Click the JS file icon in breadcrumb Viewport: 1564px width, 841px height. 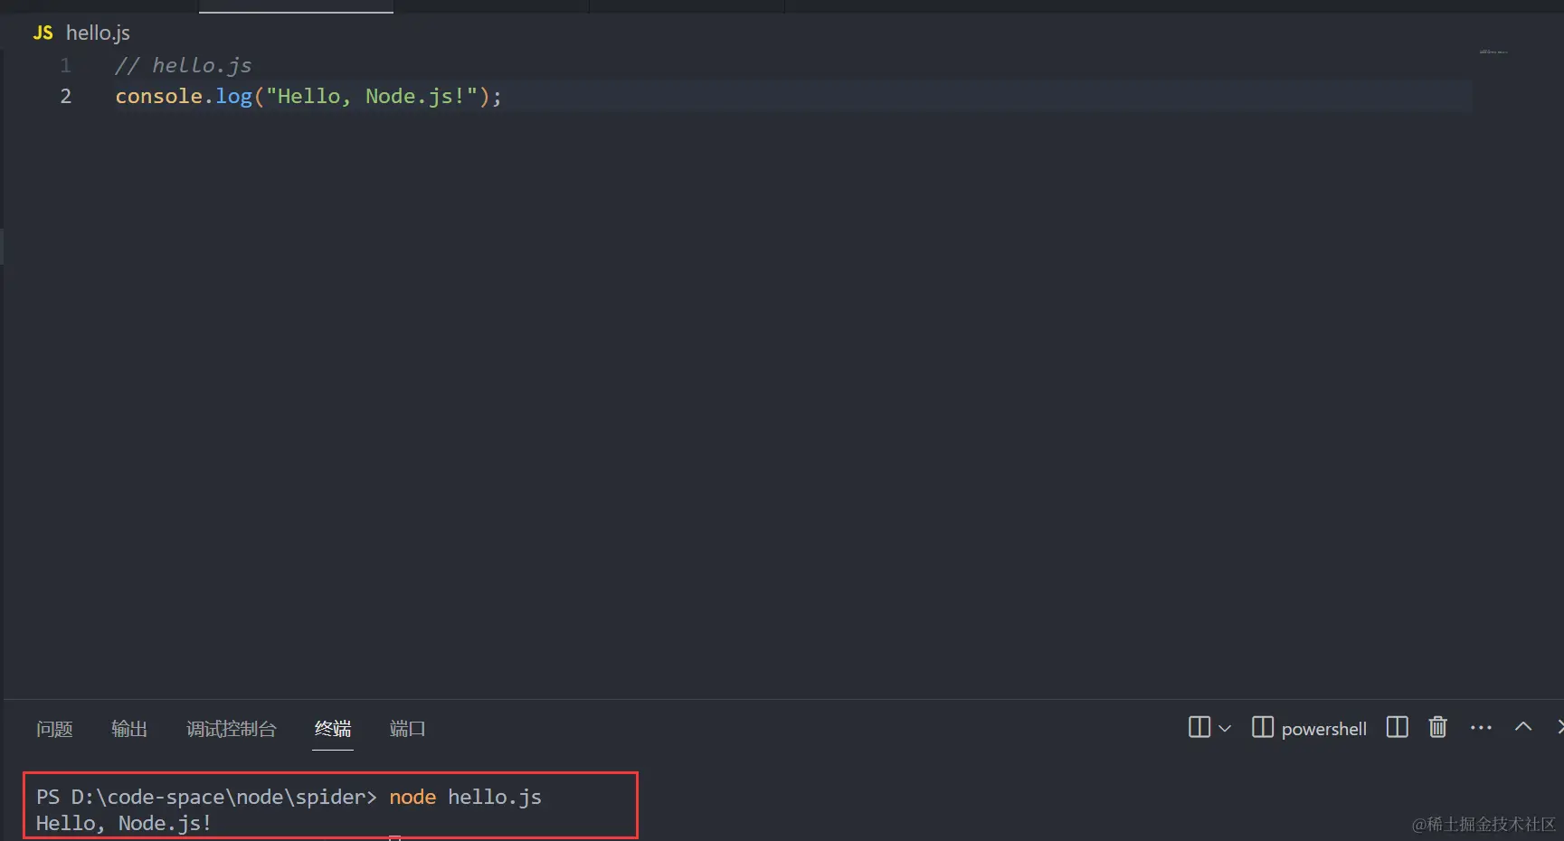coord(43,33)
